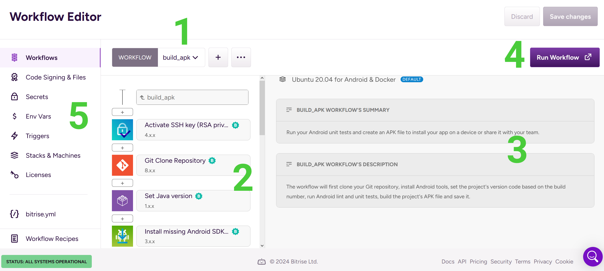Image resolution: width=604 pixels, height=271 pixels.
Task: Click the DEFAULT stack badge
Action: tap(412, 79)
